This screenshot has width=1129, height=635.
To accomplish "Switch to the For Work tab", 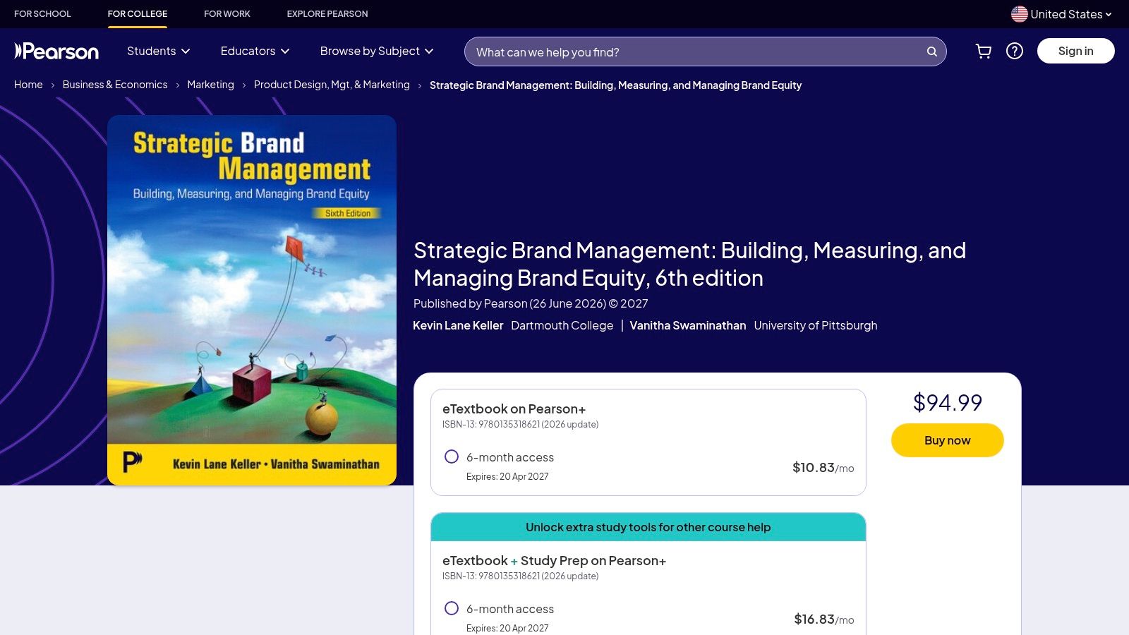I will pos(227,14).
